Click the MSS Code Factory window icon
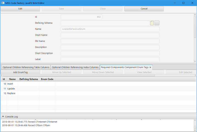 point(3,3)
